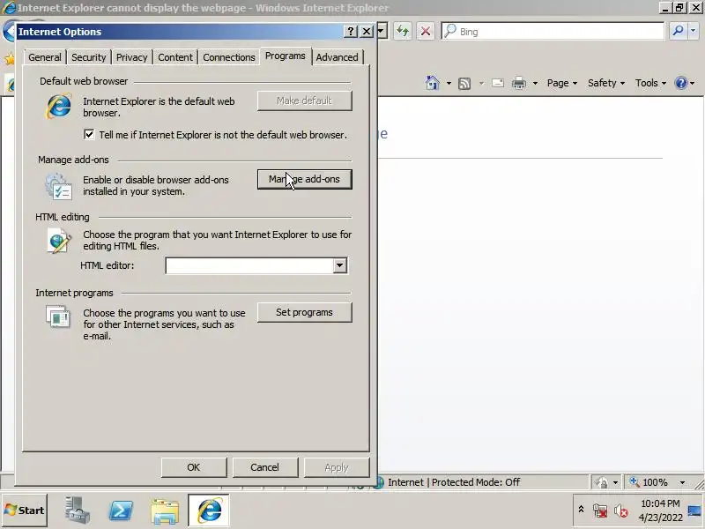
Task: Switch to the Advanced tab
Action: 337,57
